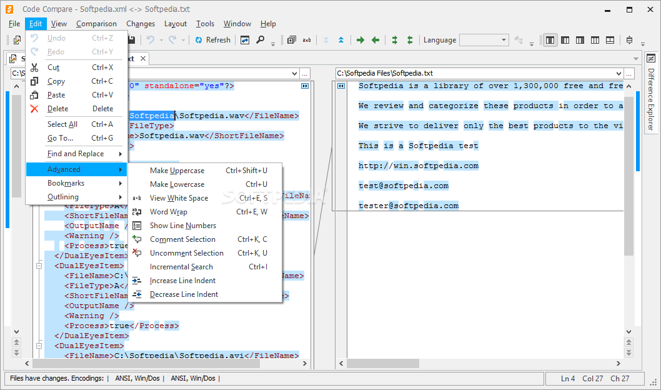The image size is (661, 390).
Task: Choose Increase Line Indent
Action: (x=205, y=281)
